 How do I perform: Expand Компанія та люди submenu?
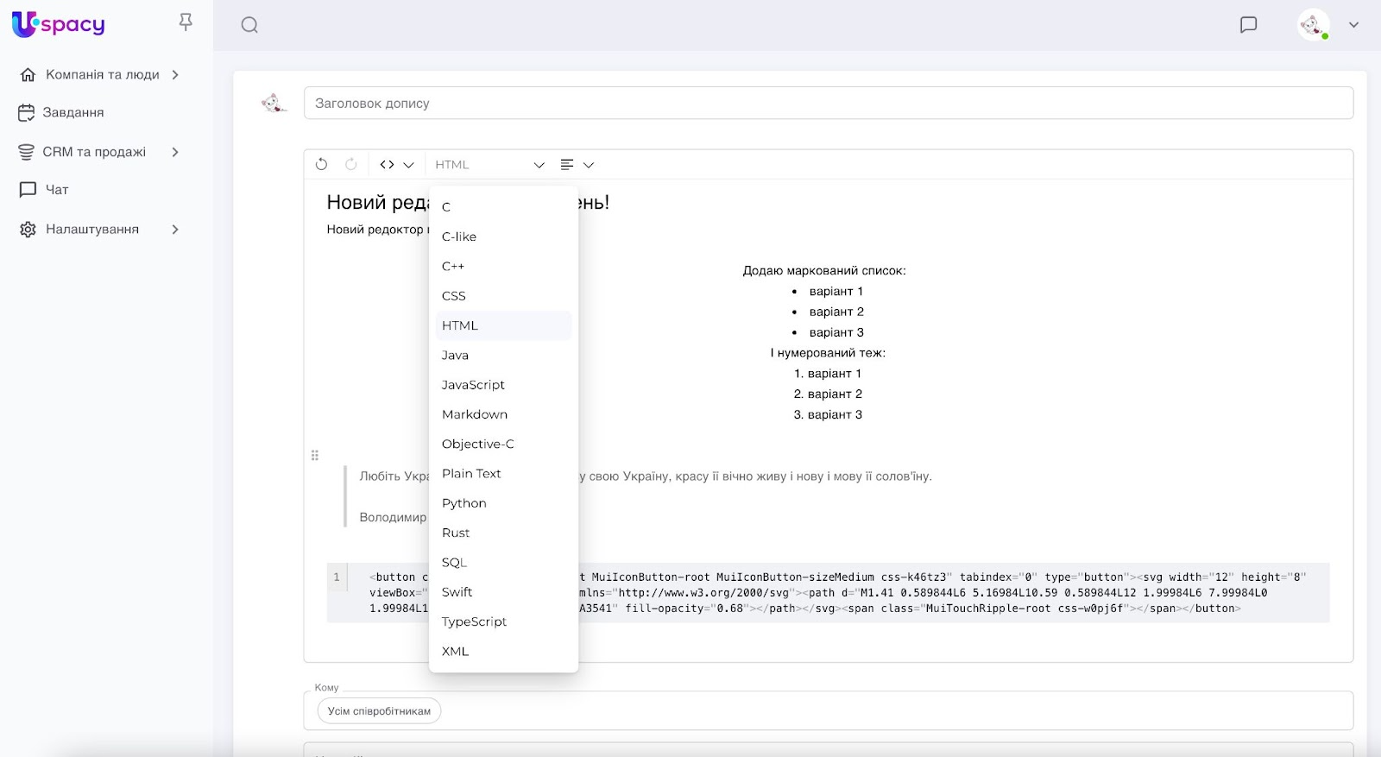tap(175, 75)
